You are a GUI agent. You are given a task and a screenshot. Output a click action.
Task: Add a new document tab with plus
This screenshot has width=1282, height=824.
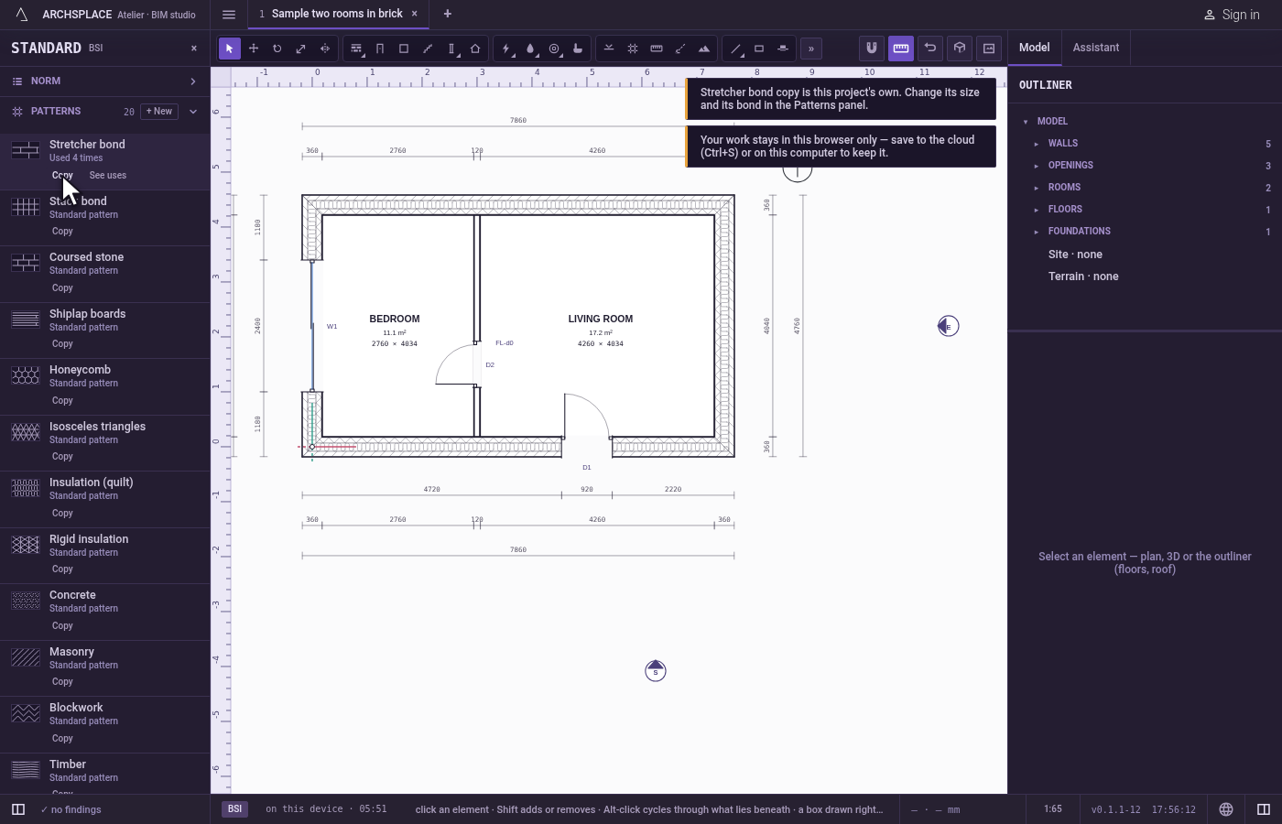click(448, 14)
